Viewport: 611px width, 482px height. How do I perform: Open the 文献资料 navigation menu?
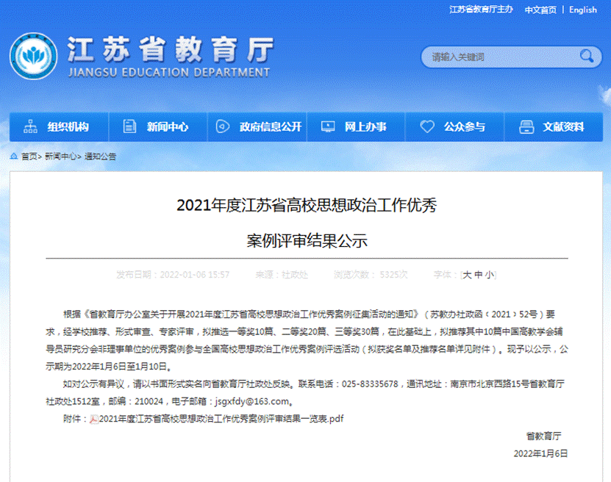563,126
